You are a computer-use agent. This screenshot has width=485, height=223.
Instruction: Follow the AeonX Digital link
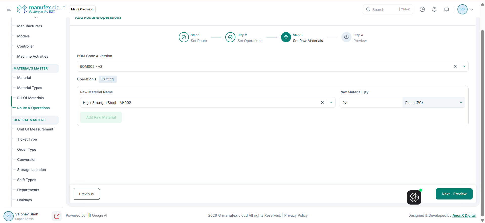pos(464,215)
